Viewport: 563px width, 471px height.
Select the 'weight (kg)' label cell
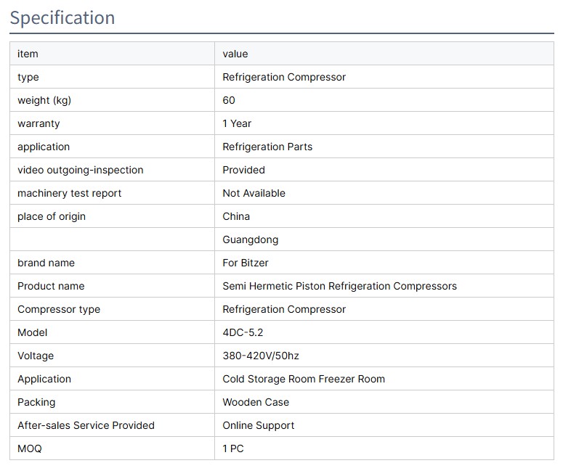[x=44, y=100]
